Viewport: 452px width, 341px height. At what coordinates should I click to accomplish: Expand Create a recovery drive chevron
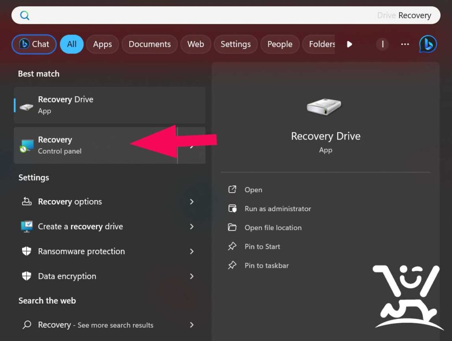click(192, 227)
